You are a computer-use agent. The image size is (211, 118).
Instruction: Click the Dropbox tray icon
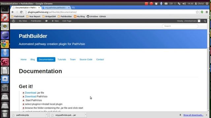(x=156, y=4)
